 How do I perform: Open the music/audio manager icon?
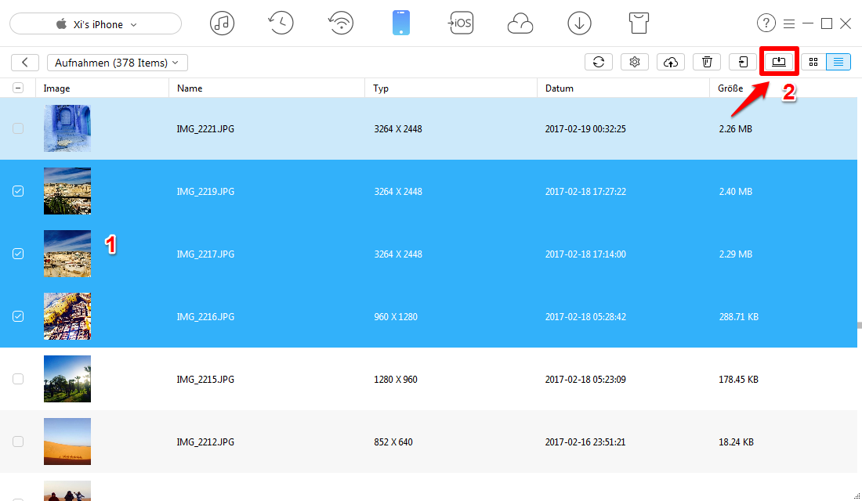tap(222, 23)
